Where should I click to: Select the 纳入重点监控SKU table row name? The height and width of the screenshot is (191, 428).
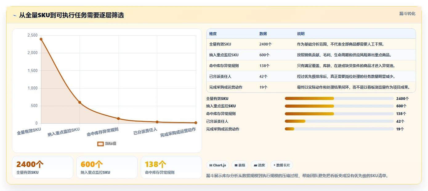224,55
